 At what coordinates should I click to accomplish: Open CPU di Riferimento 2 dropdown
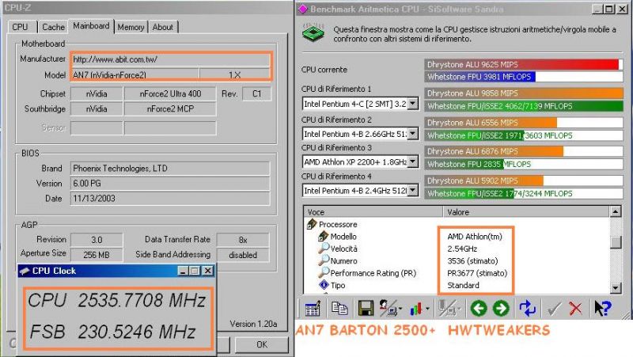[412, 134]
